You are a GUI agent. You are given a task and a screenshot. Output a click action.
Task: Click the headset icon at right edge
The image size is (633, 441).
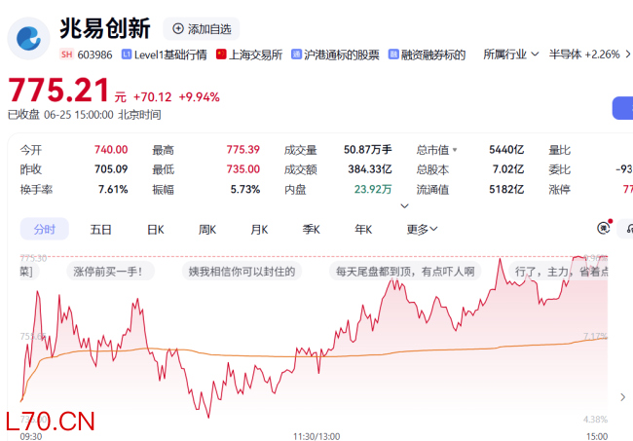click(627, 229)
